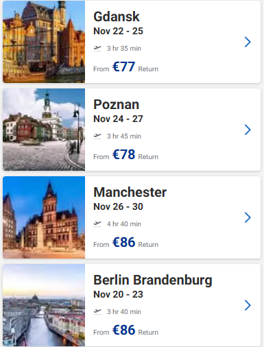Select Berlin dates Nov 20 - 23
The image size is (264, 347).
(x=118, y=294)
